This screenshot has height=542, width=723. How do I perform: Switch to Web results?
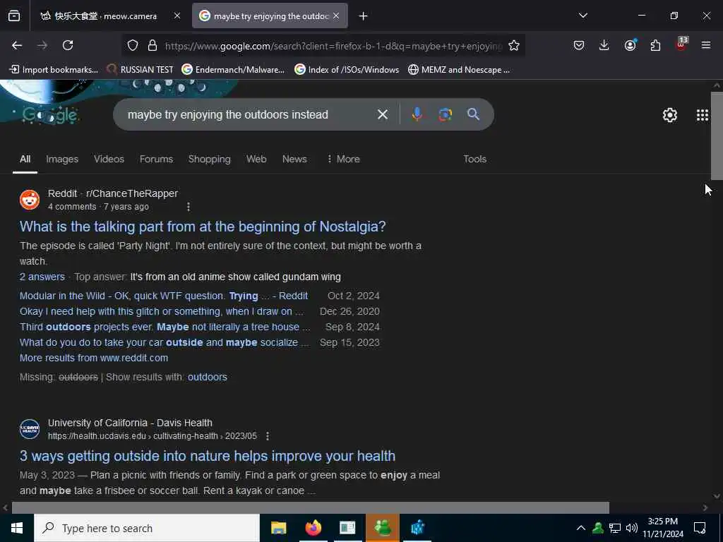[x=256, y=159]
